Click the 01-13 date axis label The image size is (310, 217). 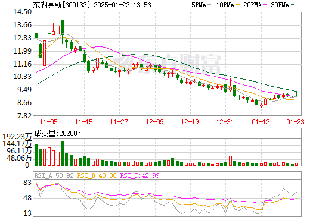(x=261, y=122)
